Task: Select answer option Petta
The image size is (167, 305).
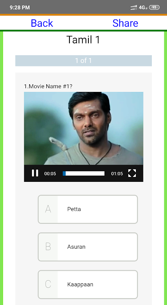Action: (88, 209)
